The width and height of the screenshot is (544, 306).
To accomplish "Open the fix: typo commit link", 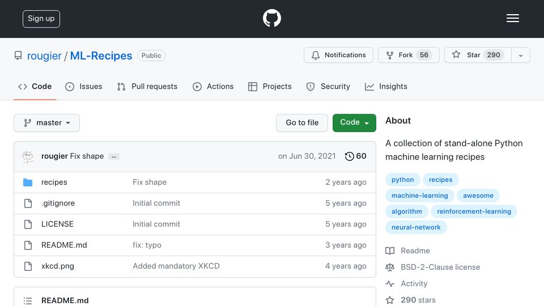I will (147, 245).
